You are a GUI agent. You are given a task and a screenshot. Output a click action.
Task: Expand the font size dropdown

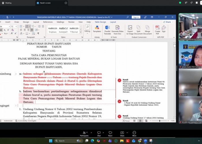point(16,26)
